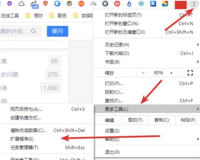
Task: Click the blue 提问 button
Action: (58, 31)
